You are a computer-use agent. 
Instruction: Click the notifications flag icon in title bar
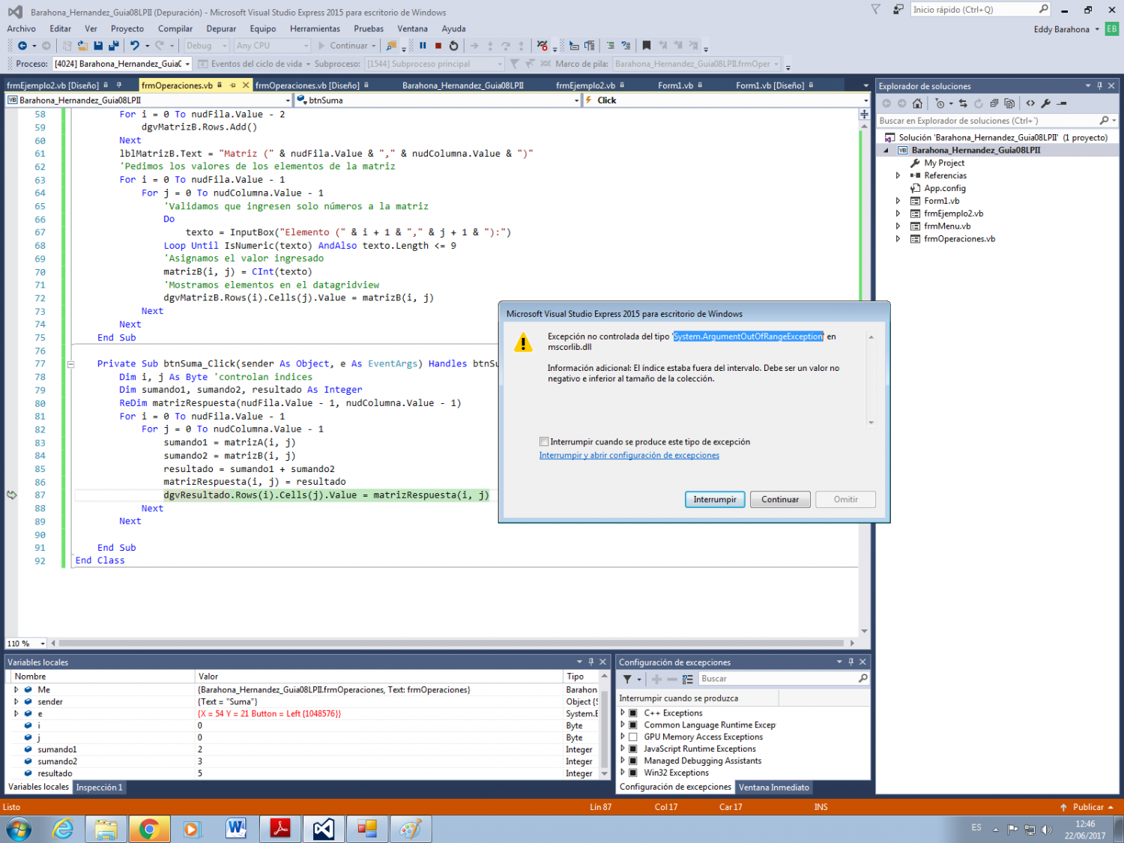876,9
